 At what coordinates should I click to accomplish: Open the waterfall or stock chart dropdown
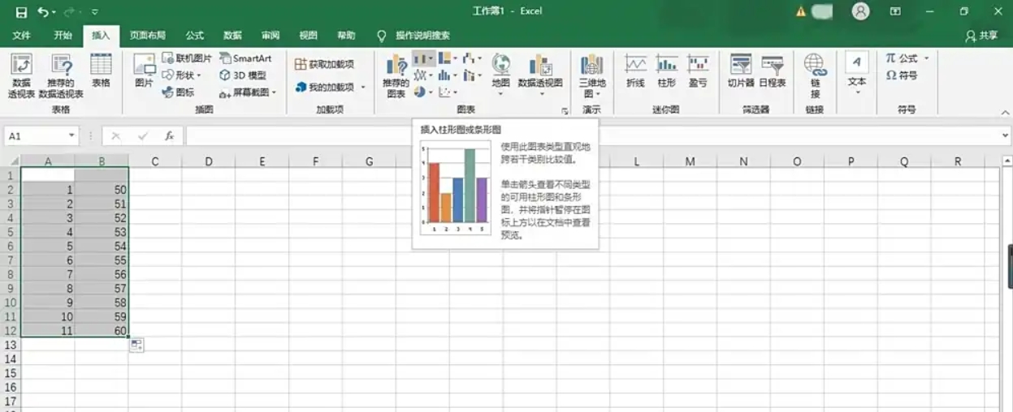(473, 58)
